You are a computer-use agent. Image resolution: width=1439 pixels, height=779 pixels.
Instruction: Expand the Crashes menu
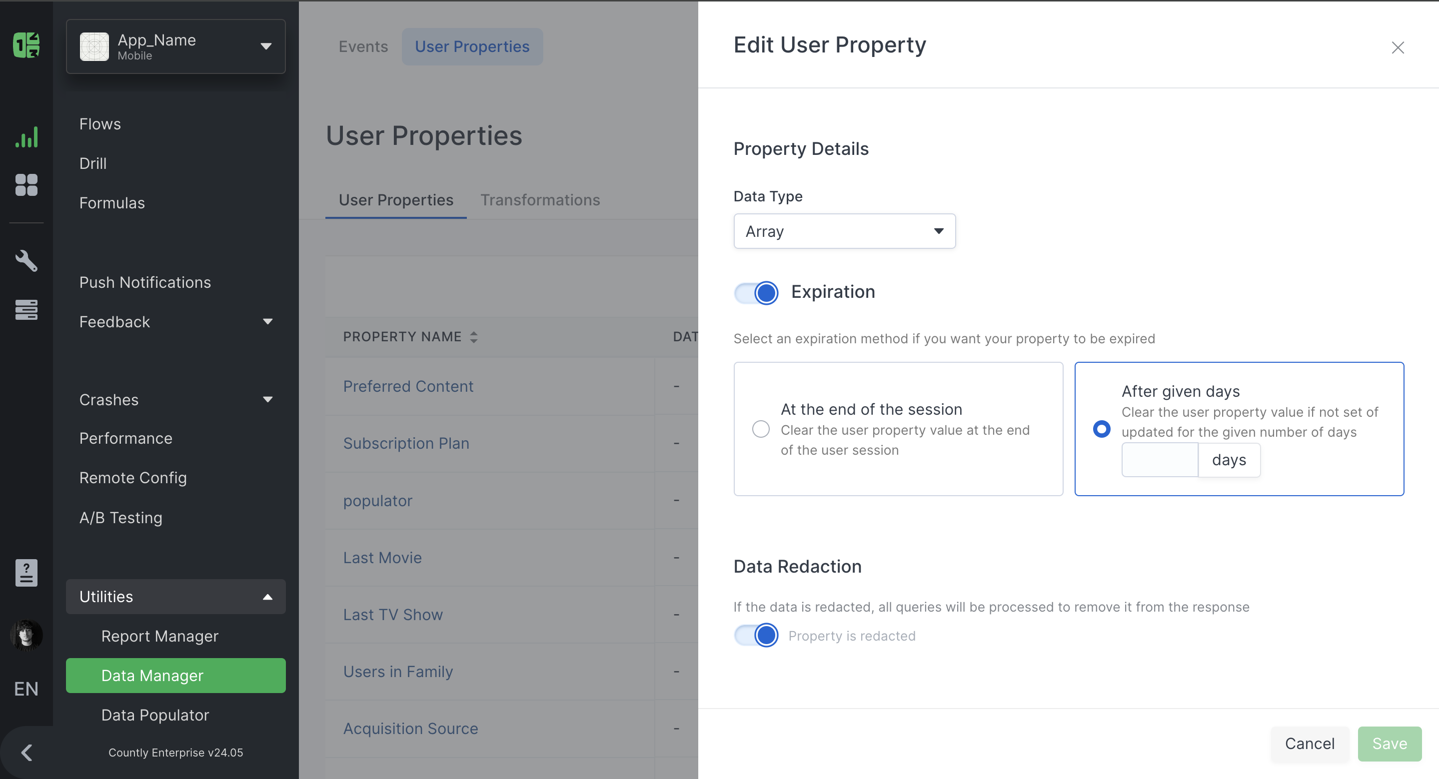(x=176, y=400)
